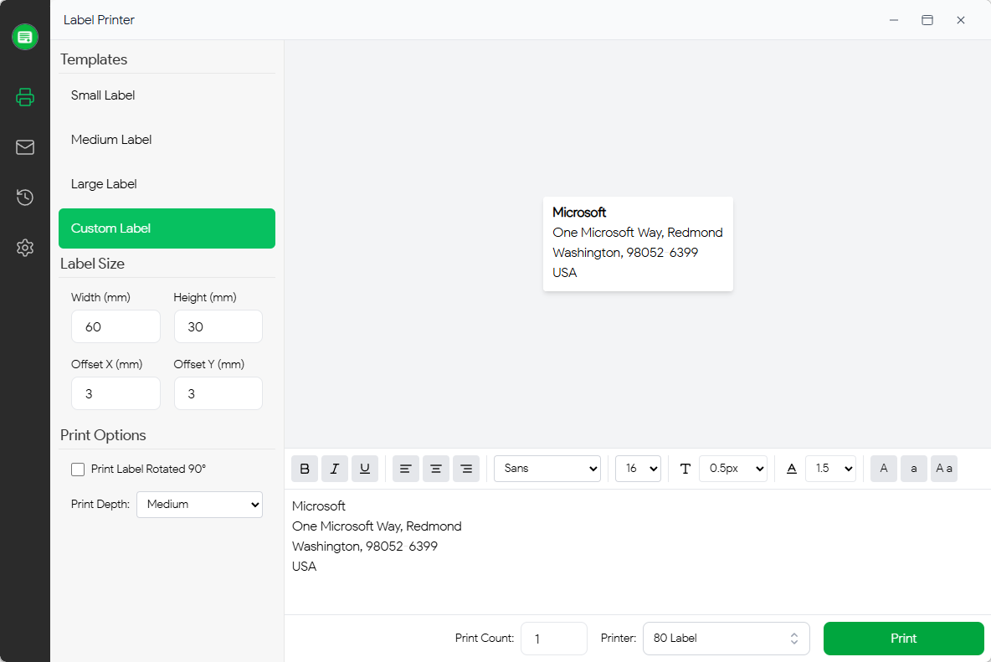Open the Printer 80 Label selector
This screenshot has width=991, height=662.
tap(727, 639)
